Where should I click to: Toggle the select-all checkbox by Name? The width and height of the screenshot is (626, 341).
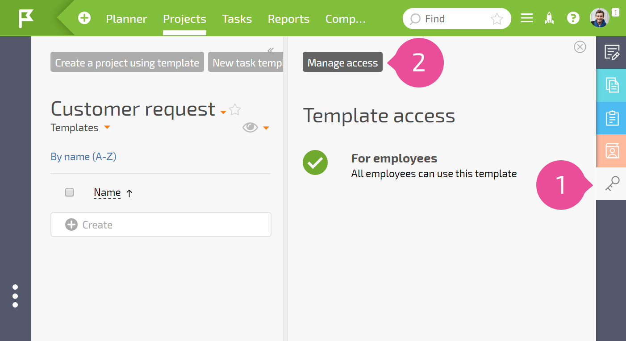pyautogui.click(x=69, y=192)
